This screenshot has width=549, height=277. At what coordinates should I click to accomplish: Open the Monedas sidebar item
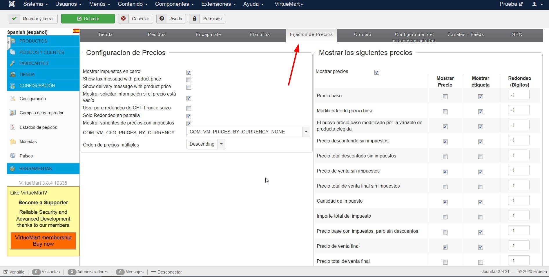pyautogui.click(x=28, y=142)
